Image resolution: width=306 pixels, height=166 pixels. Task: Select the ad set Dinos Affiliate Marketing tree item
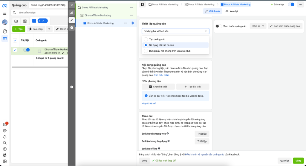coord(98,15)
